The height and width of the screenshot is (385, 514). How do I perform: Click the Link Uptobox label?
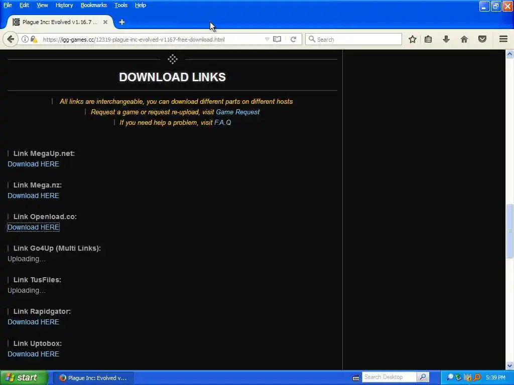click(x=37, y=343)
